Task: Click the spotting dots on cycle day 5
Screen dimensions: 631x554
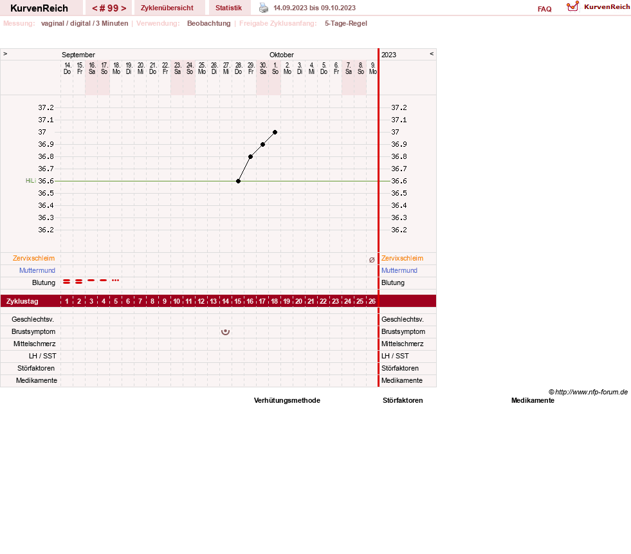Action: tap(116, 280)
